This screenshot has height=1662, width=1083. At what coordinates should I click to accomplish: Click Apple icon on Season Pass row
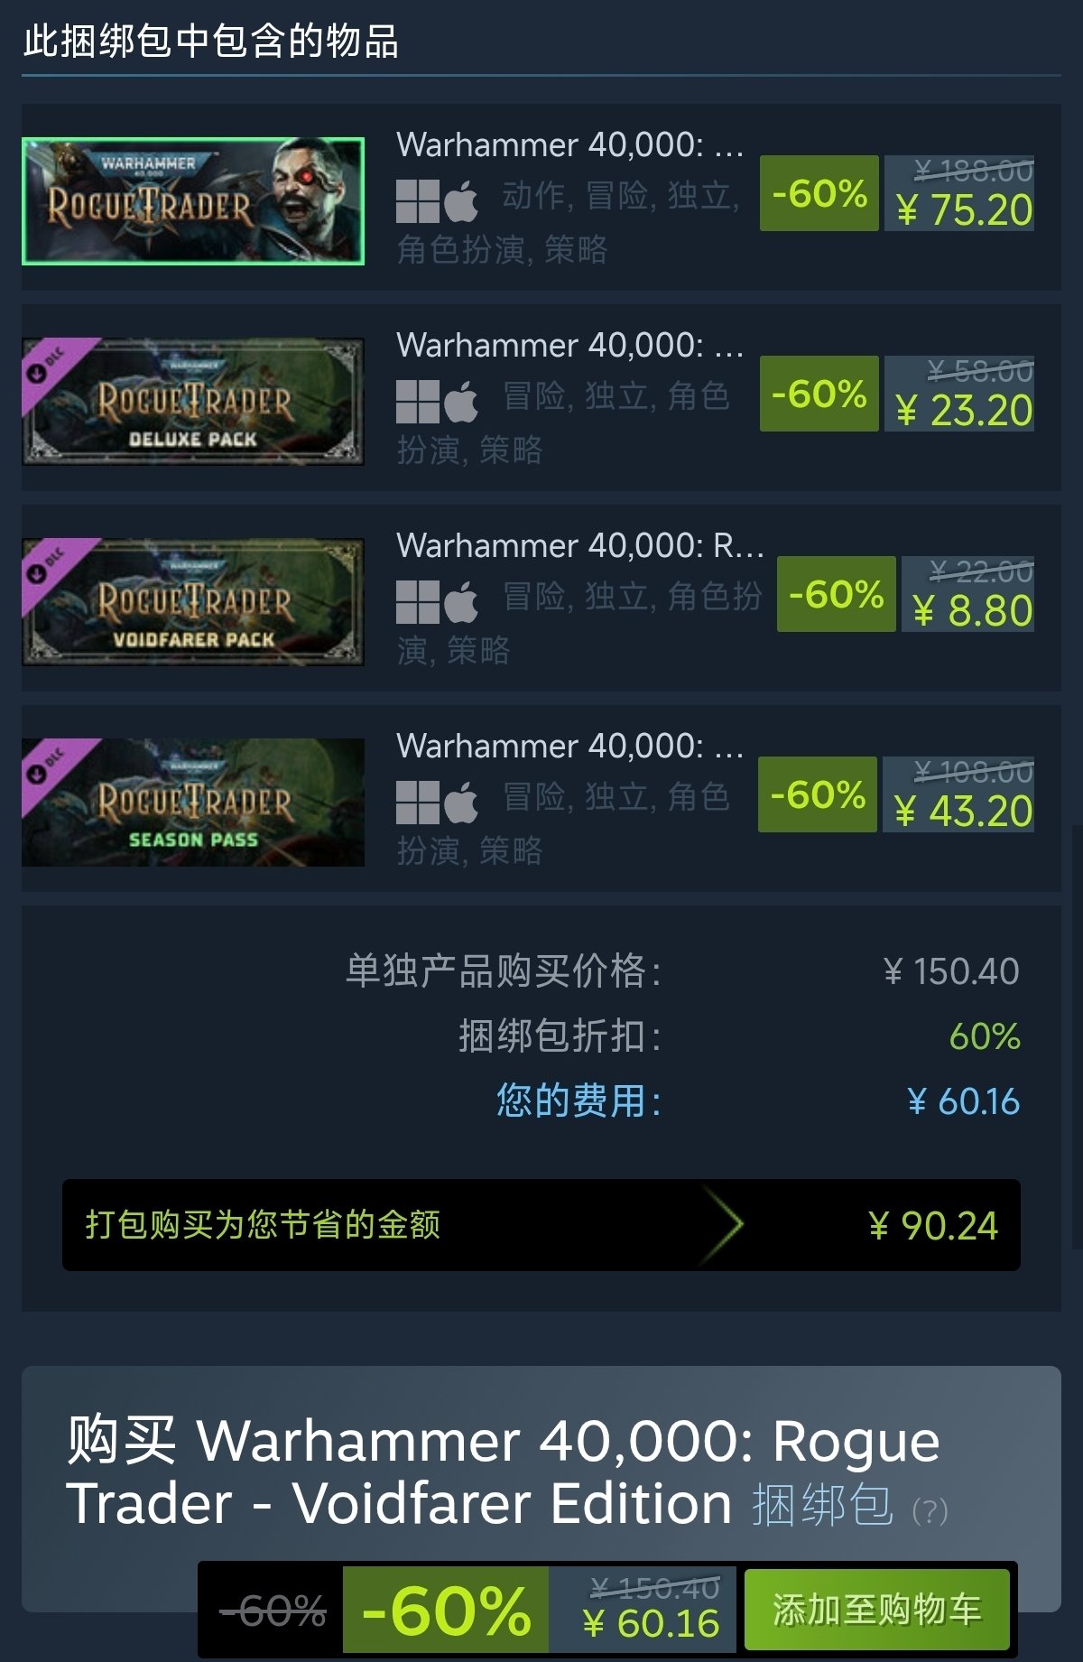click(461, 802)
